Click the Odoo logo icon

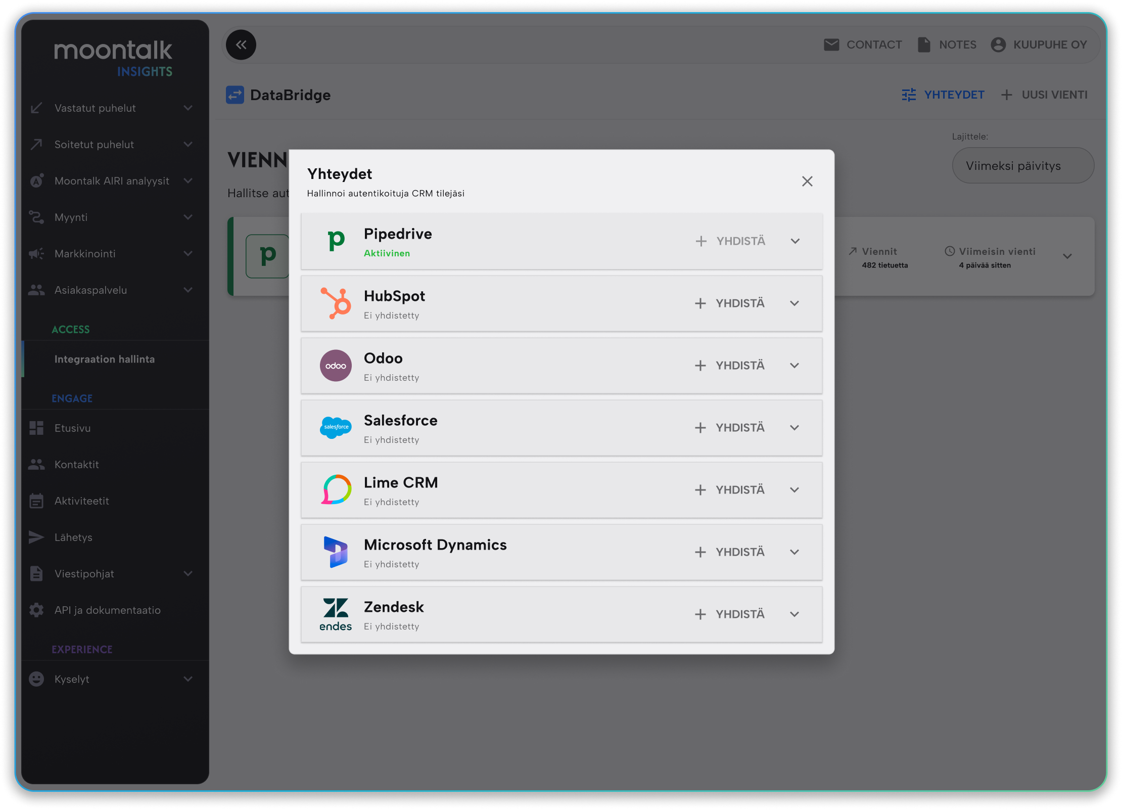(336, 365)
